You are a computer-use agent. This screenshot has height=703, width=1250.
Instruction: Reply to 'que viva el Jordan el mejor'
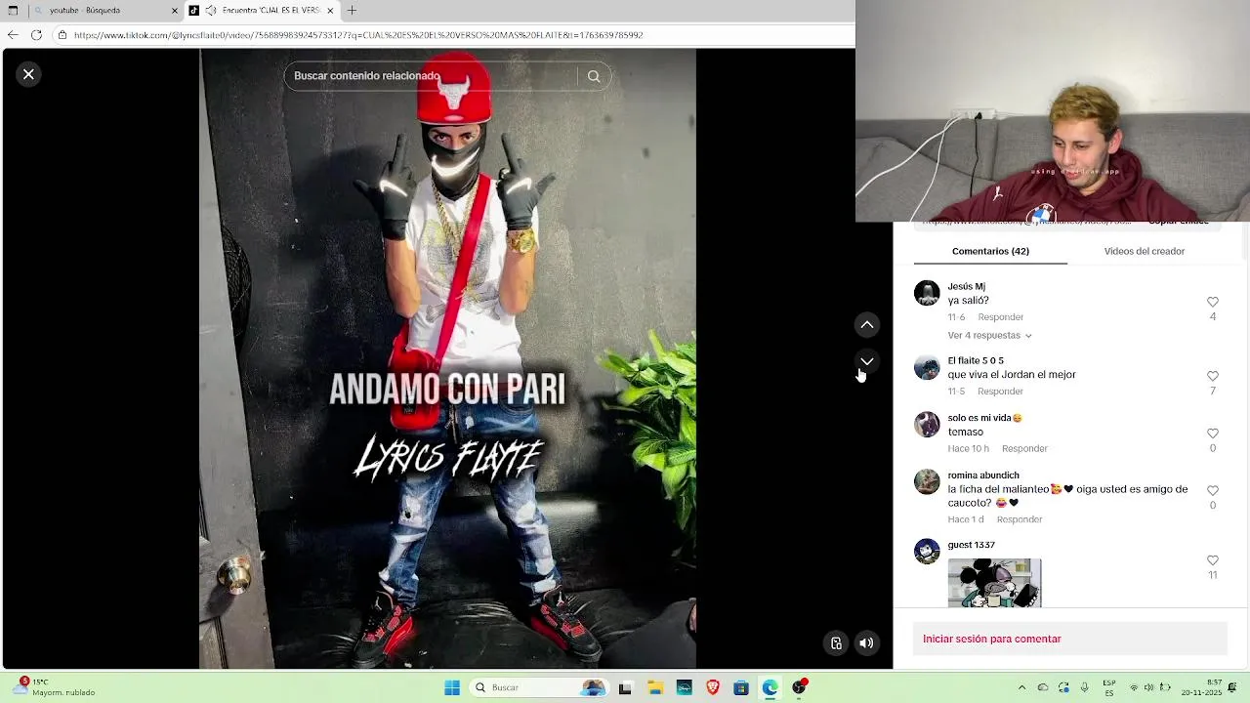(1001, 392)
